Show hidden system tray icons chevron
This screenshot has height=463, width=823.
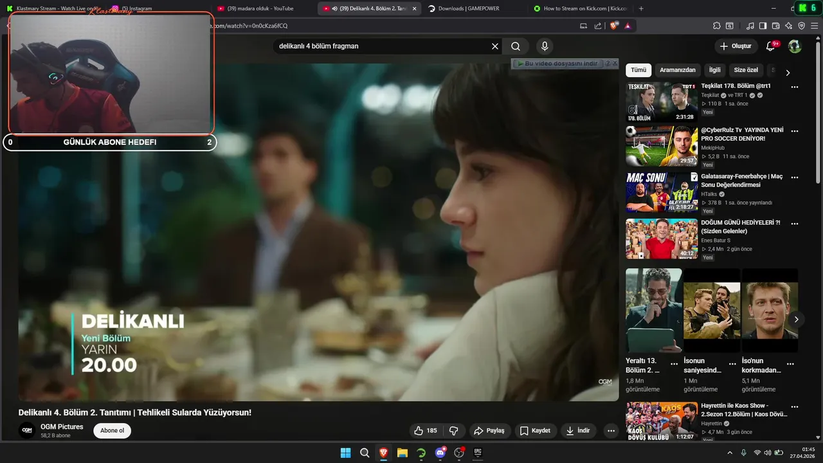(730, 453)
